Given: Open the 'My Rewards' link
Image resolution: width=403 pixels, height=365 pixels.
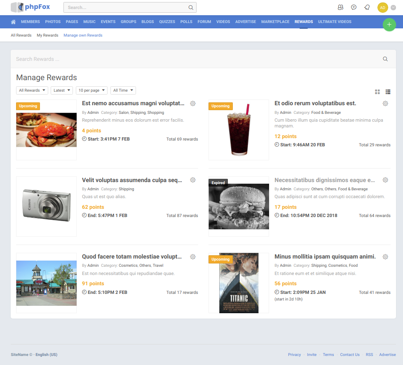Looking at the screenshot, I should point(47,35).
